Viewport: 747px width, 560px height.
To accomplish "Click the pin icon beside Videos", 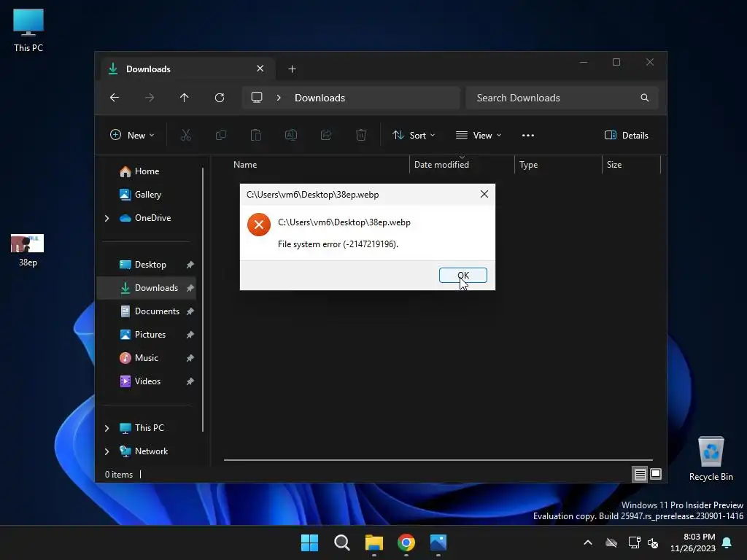I will [190, 381].
